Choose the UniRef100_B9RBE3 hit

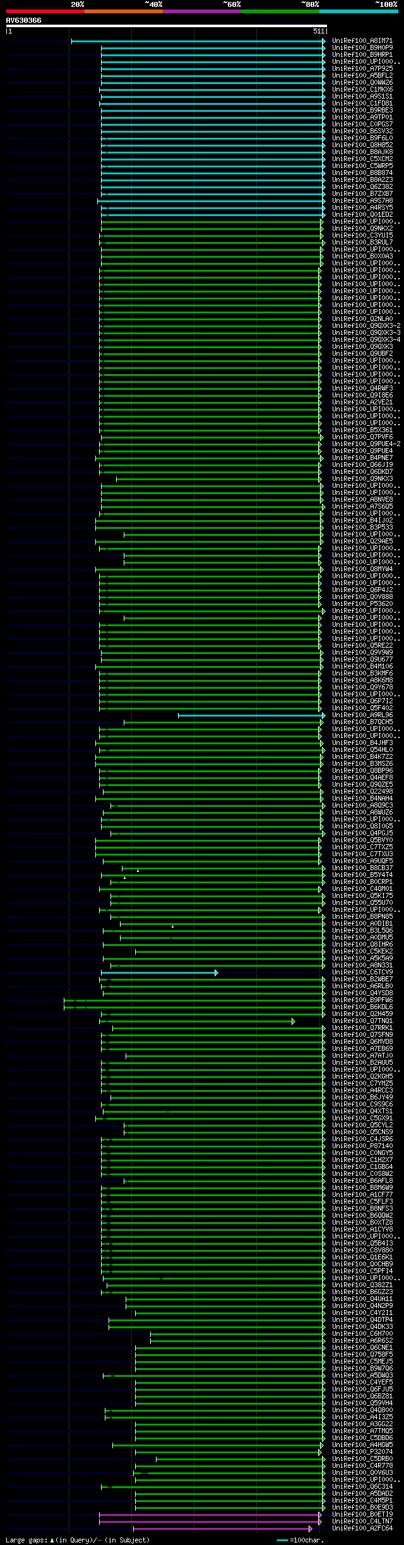click(362, 111)
